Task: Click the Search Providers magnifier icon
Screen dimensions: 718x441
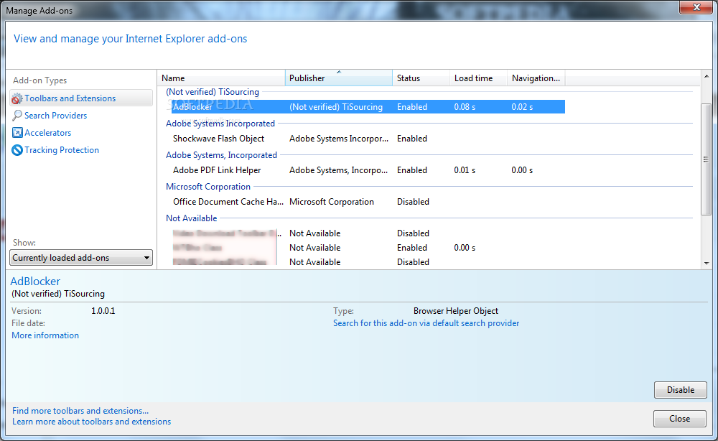Action: click(x=17, y=116)
